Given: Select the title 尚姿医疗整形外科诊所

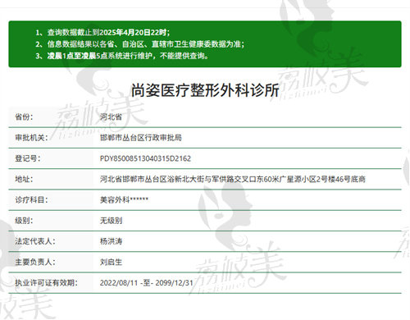Looking at the screenshot, I should pos(205,90).
